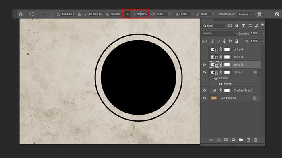This screenshot has width=282, height=158.
Task: Open the Opacity dropdown arrow
Action: click(x=262, y=33)
